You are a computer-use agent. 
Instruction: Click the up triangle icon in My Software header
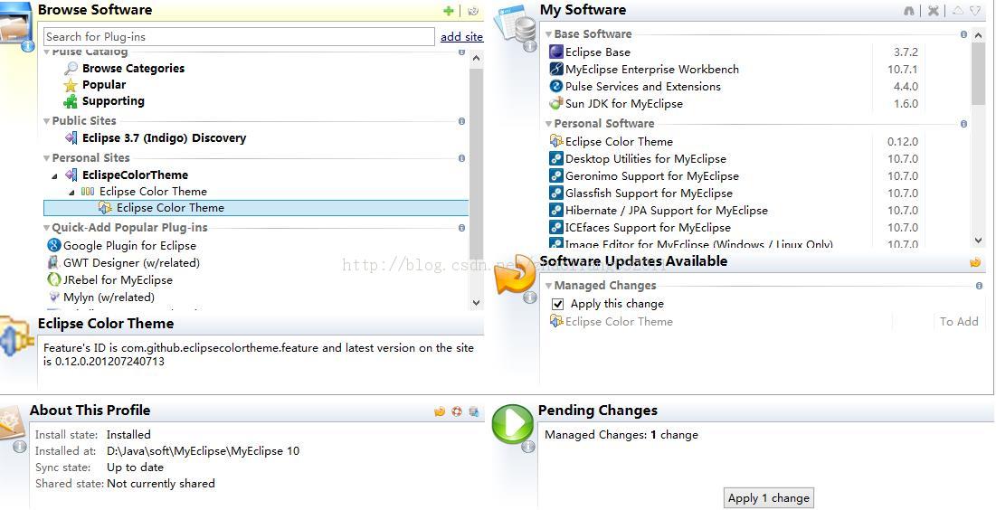(x=958, y=11)
